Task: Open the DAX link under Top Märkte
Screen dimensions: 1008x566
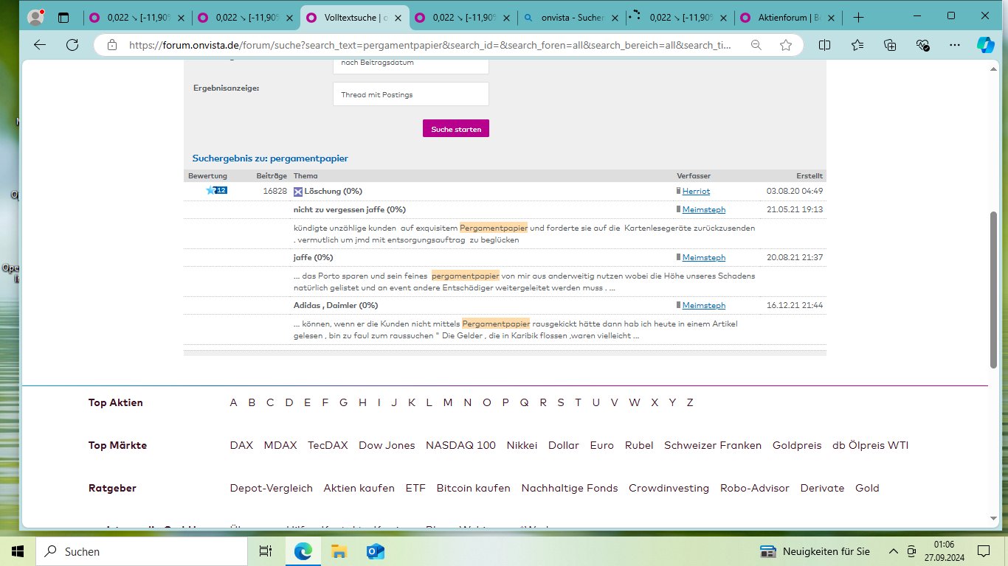Action: point(241,445)
